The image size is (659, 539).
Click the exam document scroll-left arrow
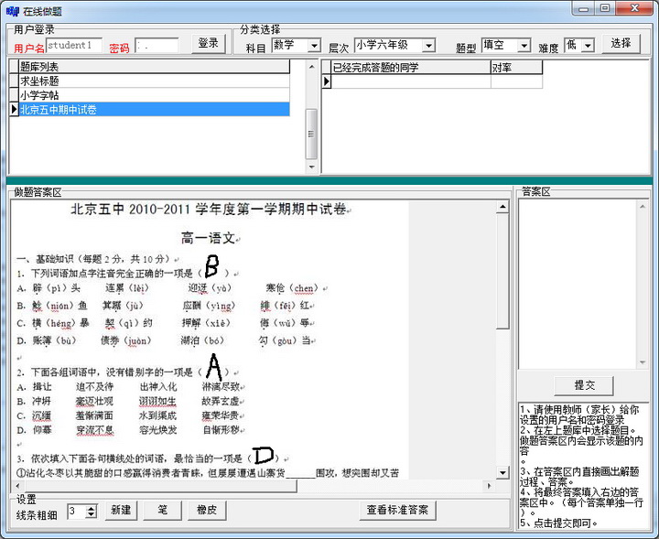[x=17, y=486]
